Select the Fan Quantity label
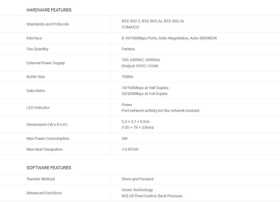This screenshot has height=202, width=280. (37, 49)
